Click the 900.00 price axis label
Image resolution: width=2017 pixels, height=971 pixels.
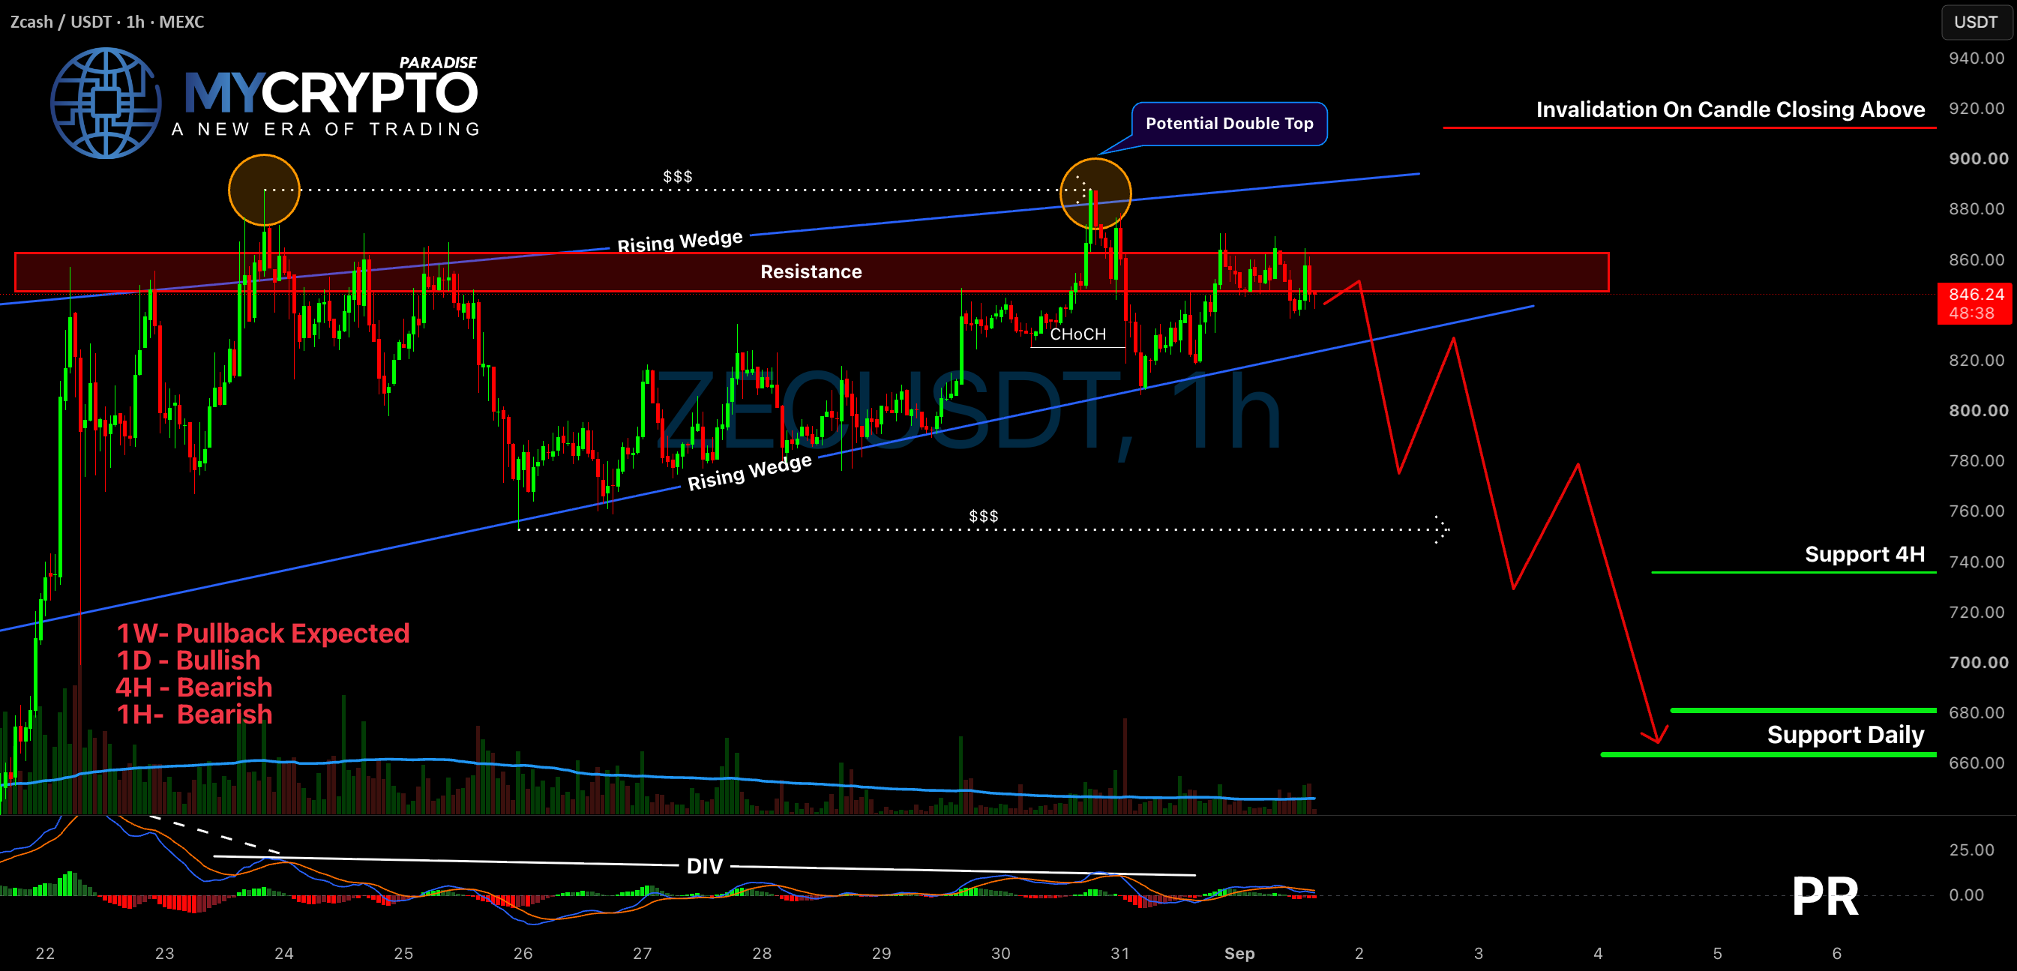[1978, 159]
